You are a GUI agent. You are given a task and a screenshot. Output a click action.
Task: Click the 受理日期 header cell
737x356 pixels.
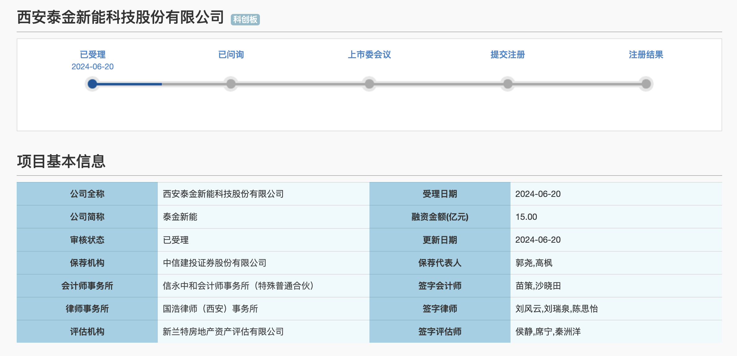click(440, 194)
